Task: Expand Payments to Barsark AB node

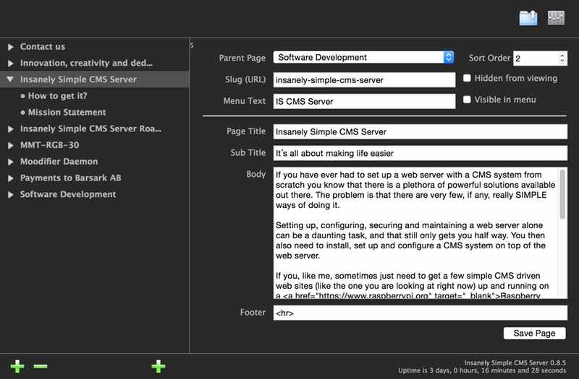Action: click(11, 178)
